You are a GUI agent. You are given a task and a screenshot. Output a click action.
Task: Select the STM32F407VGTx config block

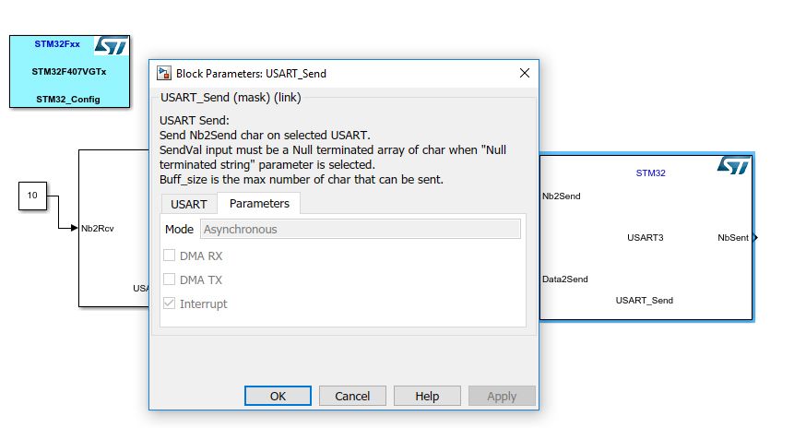pyautogui.click(x=69, y=71)
